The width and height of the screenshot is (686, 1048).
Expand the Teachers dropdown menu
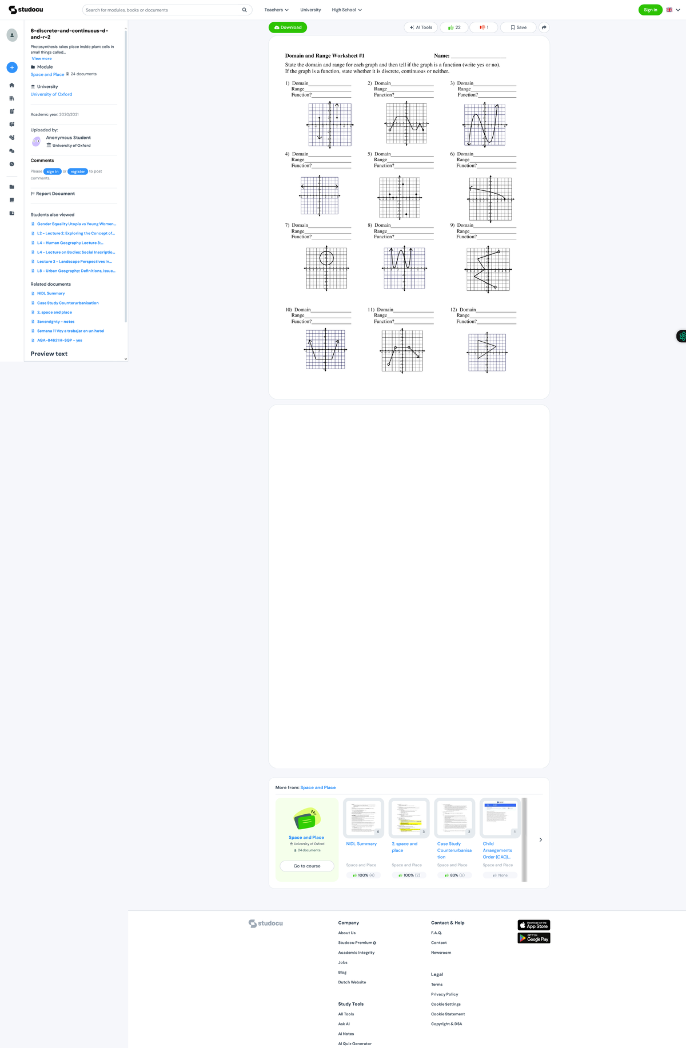(276, 10)
